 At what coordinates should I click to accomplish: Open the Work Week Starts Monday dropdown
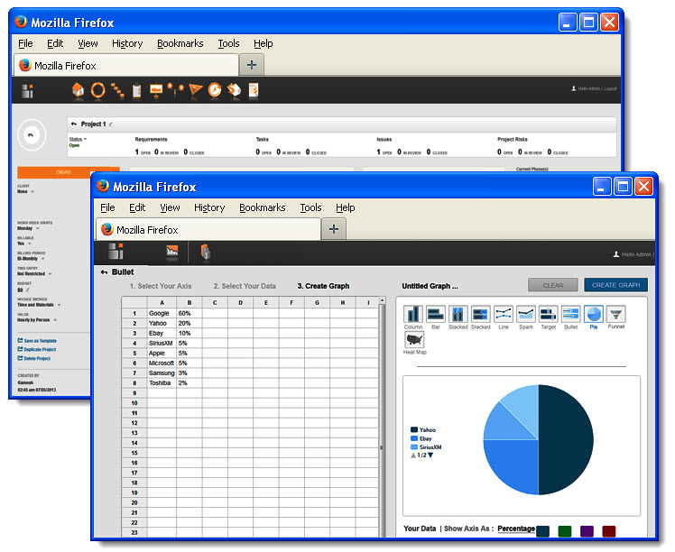(28, 228)
